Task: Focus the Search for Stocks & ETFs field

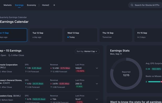Action: (x=145, y=5)
